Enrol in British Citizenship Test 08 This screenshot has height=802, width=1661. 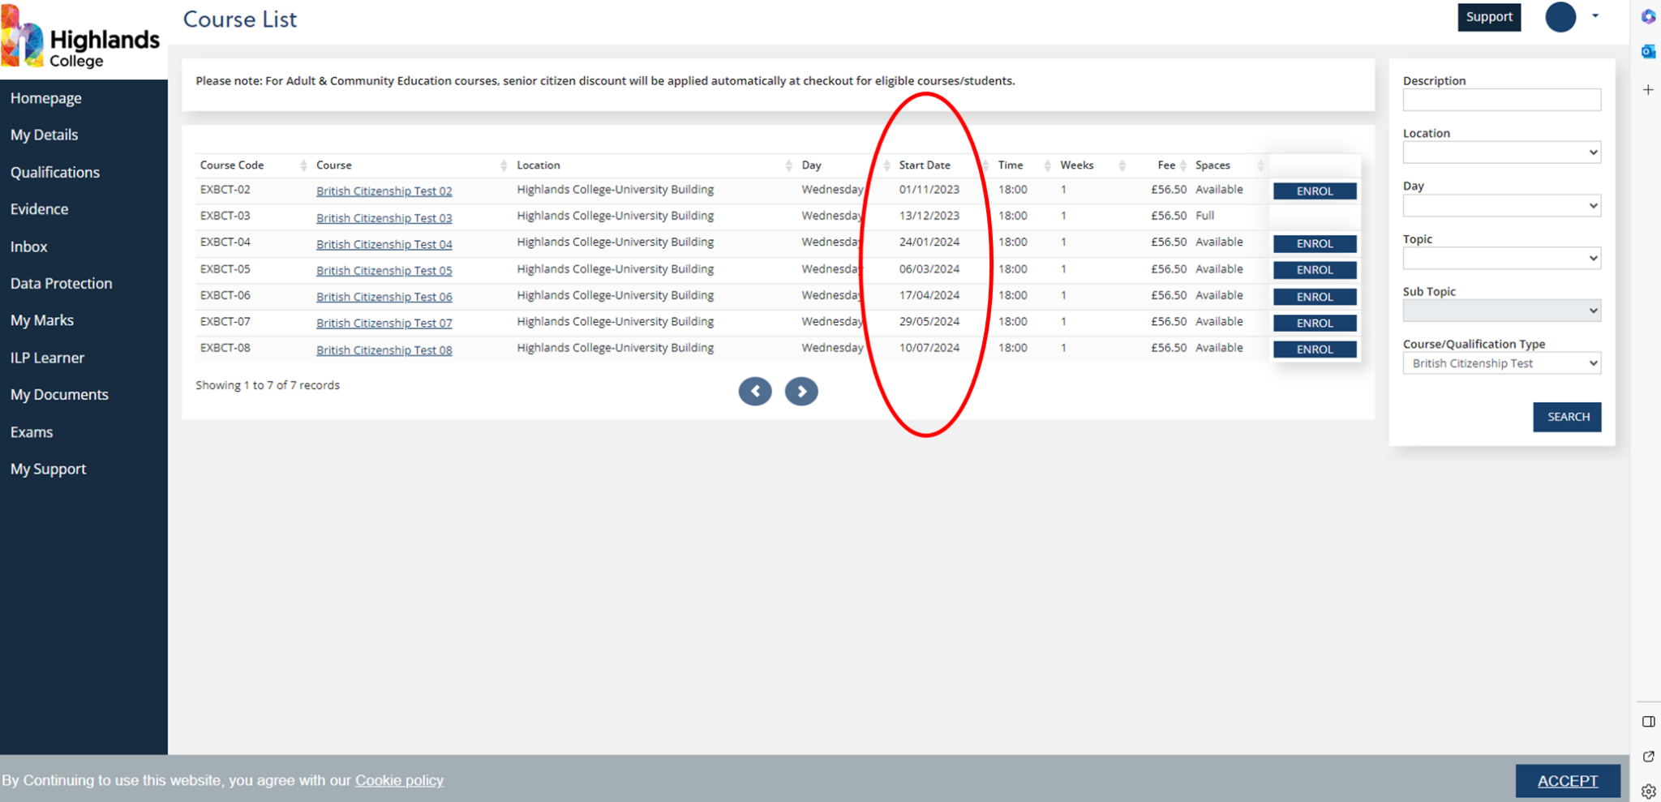[1315, 350]
